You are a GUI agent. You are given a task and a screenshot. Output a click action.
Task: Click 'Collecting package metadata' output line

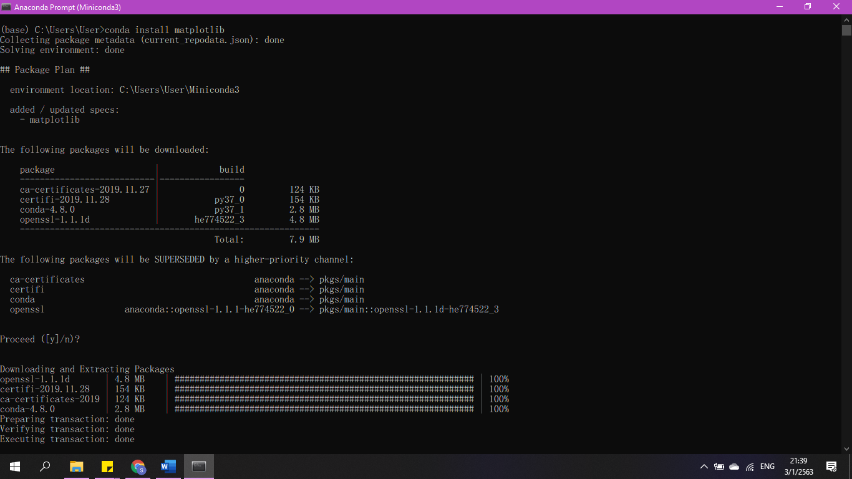142,40
